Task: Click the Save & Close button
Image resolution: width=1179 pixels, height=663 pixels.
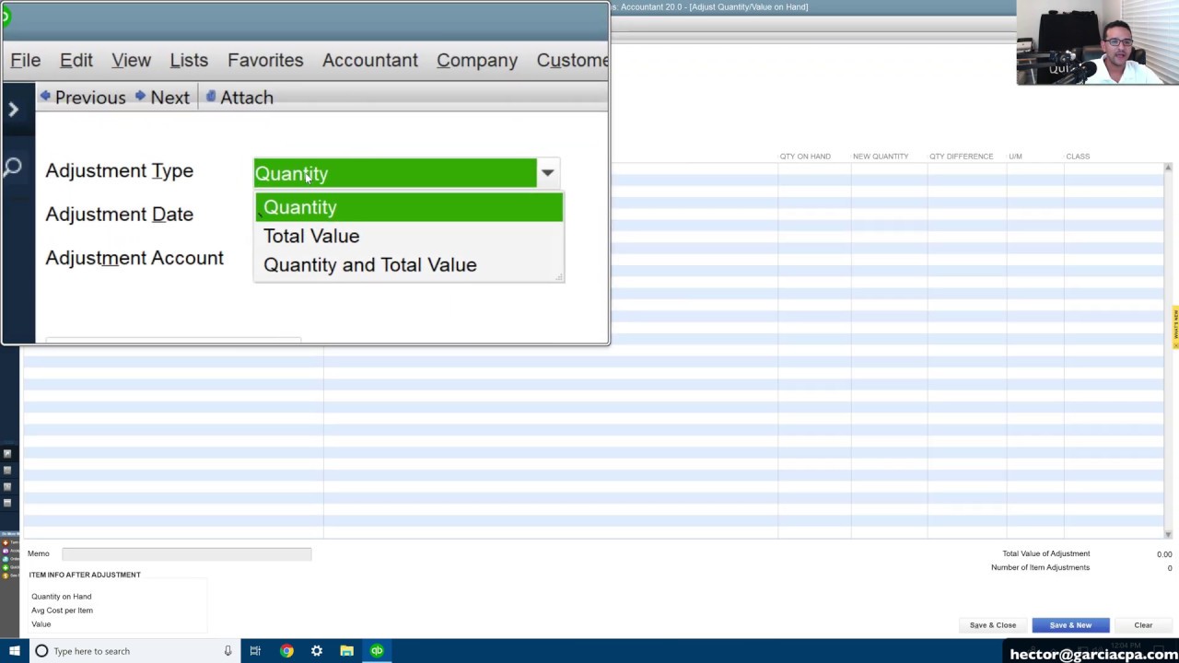Action: (x=993, y=625)
